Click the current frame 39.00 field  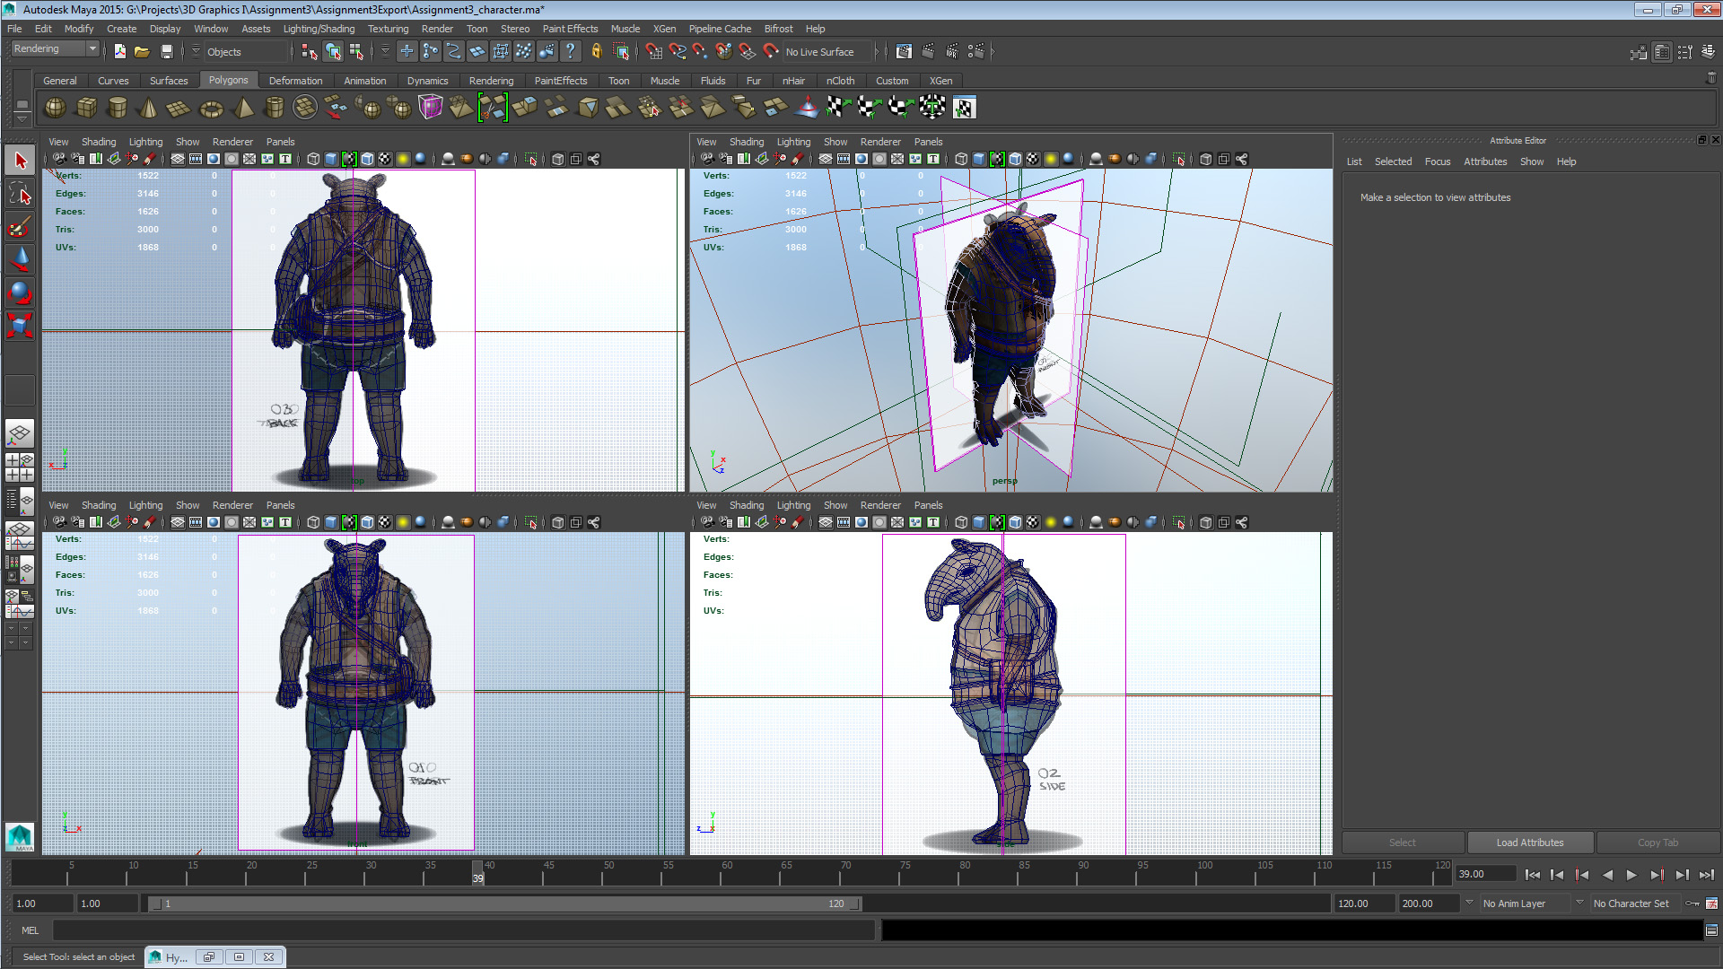coord(1483,874)
